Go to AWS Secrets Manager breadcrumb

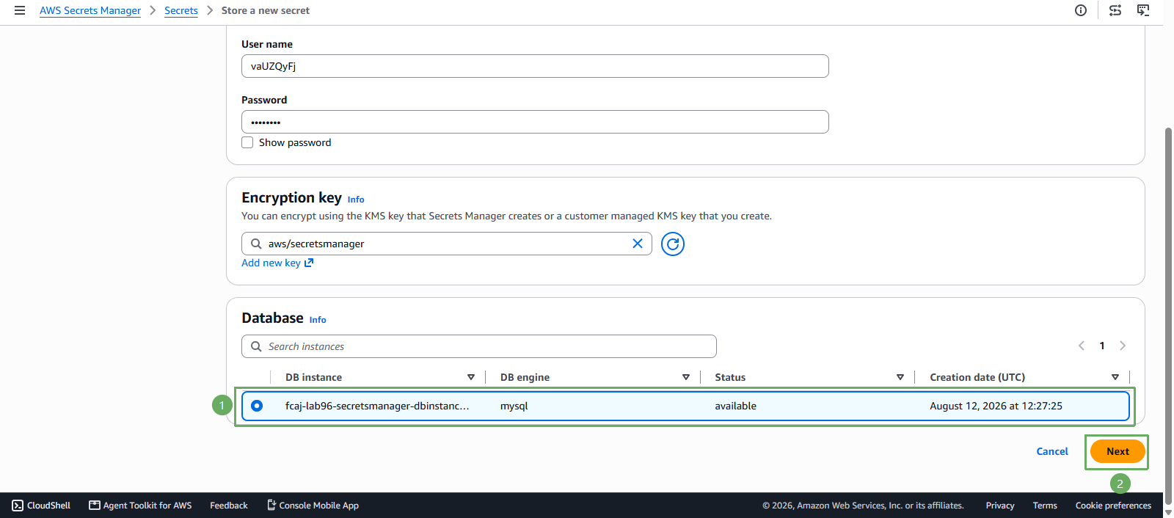click(90, 10)
